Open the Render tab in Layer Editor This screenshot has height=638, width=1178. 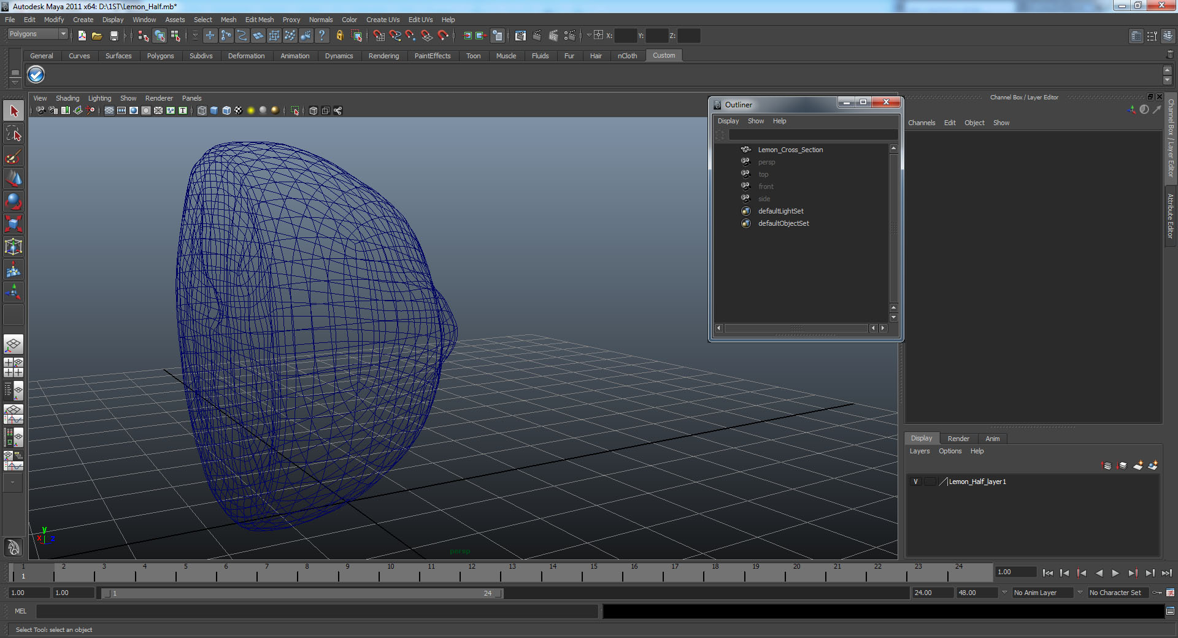point(958,439)
